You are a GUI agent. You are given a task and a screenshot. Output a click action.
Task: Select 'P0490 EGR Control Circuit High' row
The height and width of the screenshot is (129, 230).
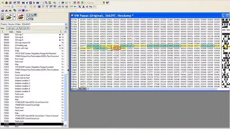(x=32, y=105)
